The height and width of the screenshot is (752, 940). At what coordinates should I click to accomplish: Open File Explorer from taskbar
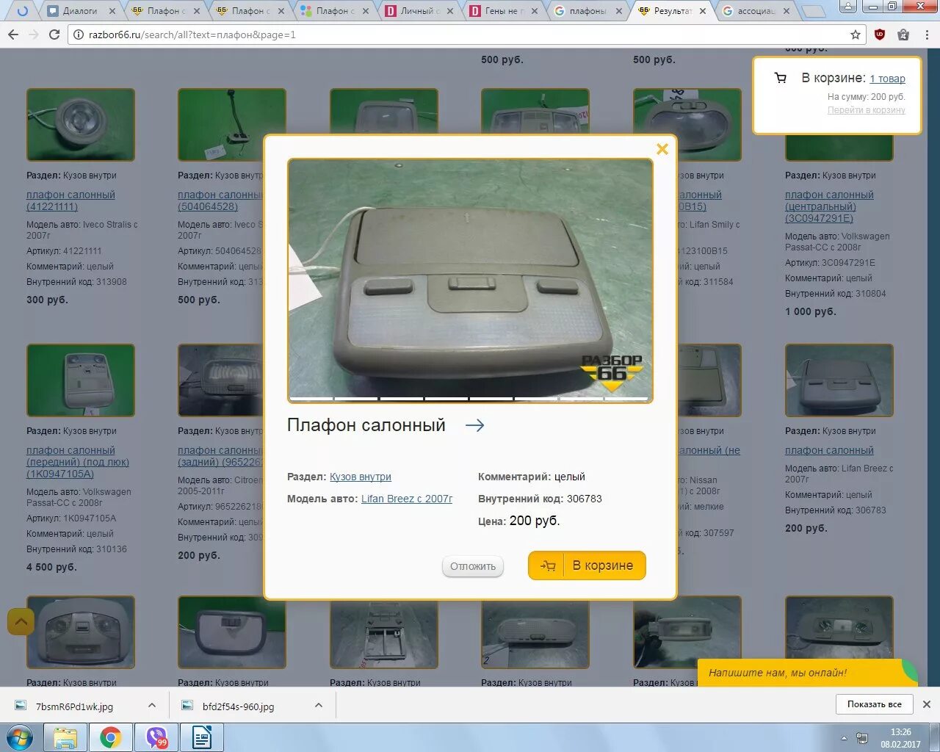[65, 737]
